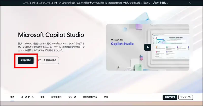Open the お客様事例 tab

56,97
